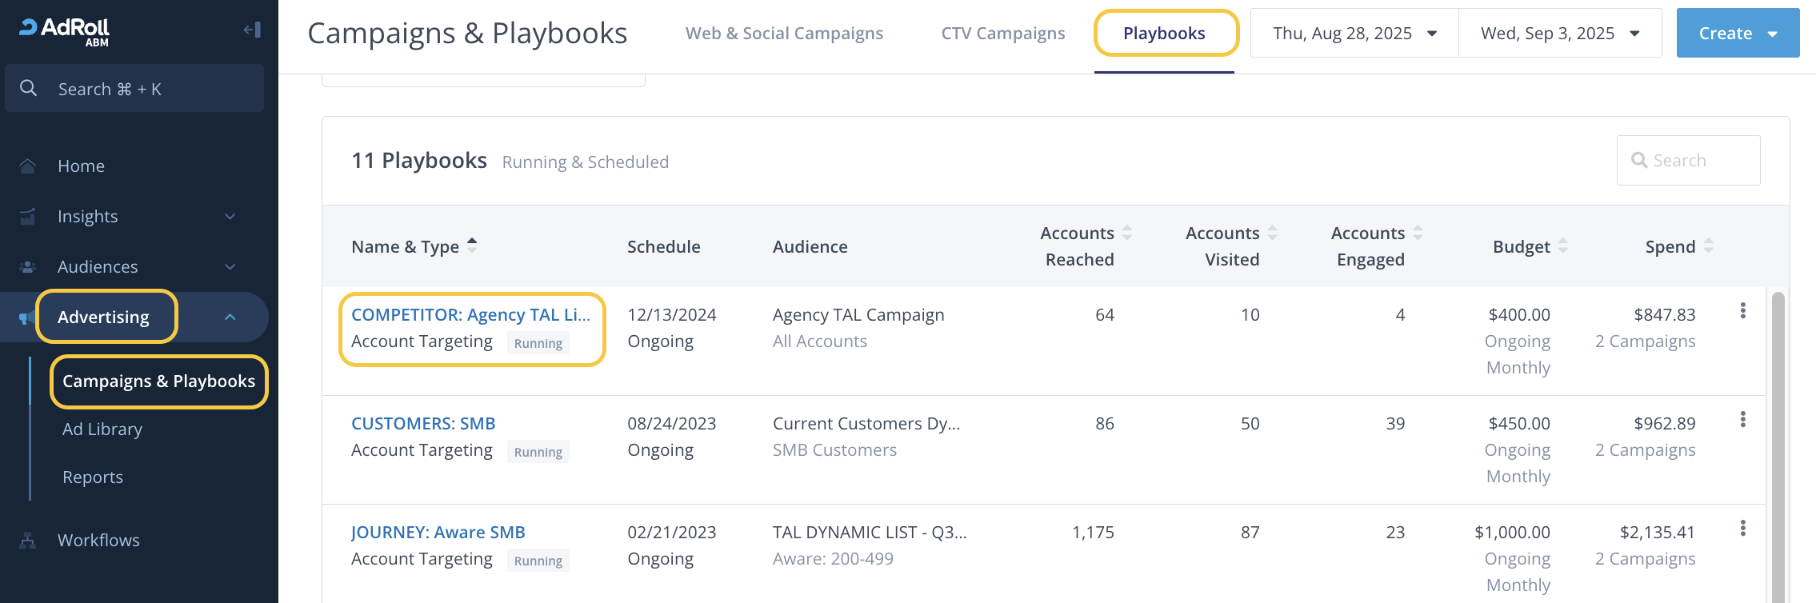Open the end date dropdown Sep 3, 2025

coord(1559,34)
